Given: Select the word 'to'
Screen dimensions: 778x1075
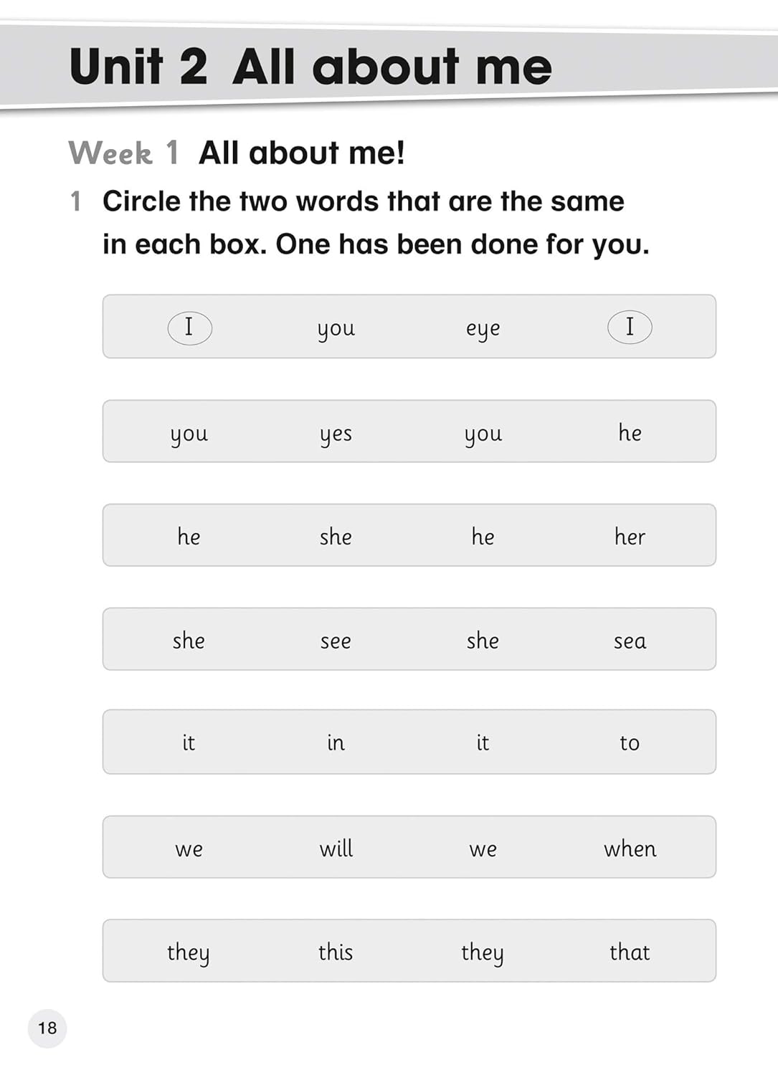Looking at the screenshot, I should point(630,743).
